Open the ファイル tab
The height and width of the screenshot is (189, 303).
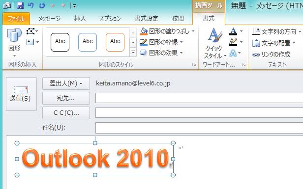point(16,19)
